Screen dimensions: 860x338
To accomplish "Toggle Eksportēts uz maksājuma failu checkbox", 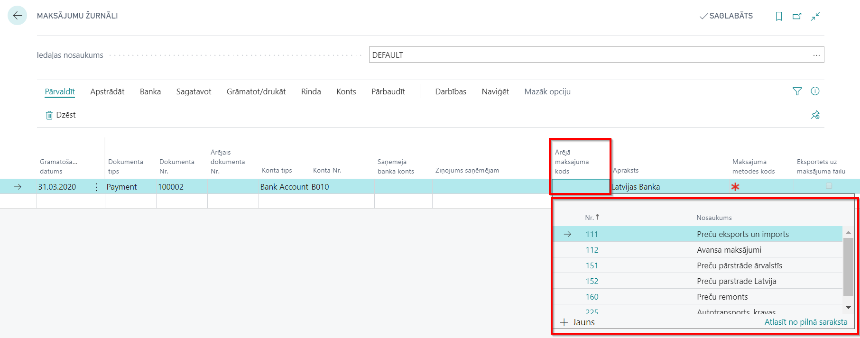I will (x=829, y=186).
